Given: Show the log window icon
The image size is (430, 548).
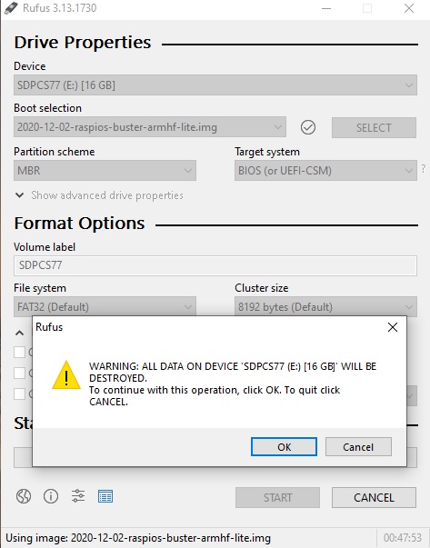Looking at the screenshot, I should click(x=105, y=496).
